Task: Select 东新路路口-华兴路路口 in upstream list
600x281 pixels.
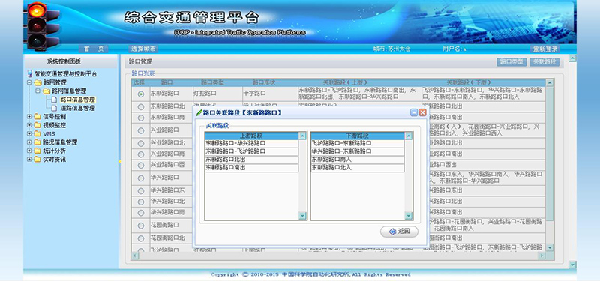Action: [x=251, y=143]
